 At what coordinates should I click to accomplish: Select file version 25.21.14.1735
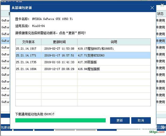[26, 62]
